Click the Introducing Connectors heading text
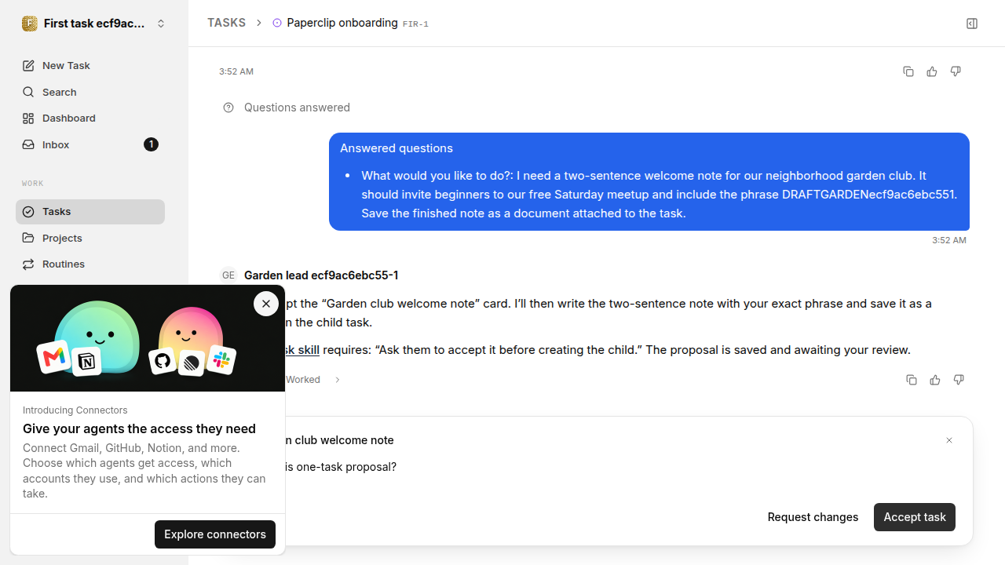This screenshot has height=565, width=1005. tap(75, 410)
